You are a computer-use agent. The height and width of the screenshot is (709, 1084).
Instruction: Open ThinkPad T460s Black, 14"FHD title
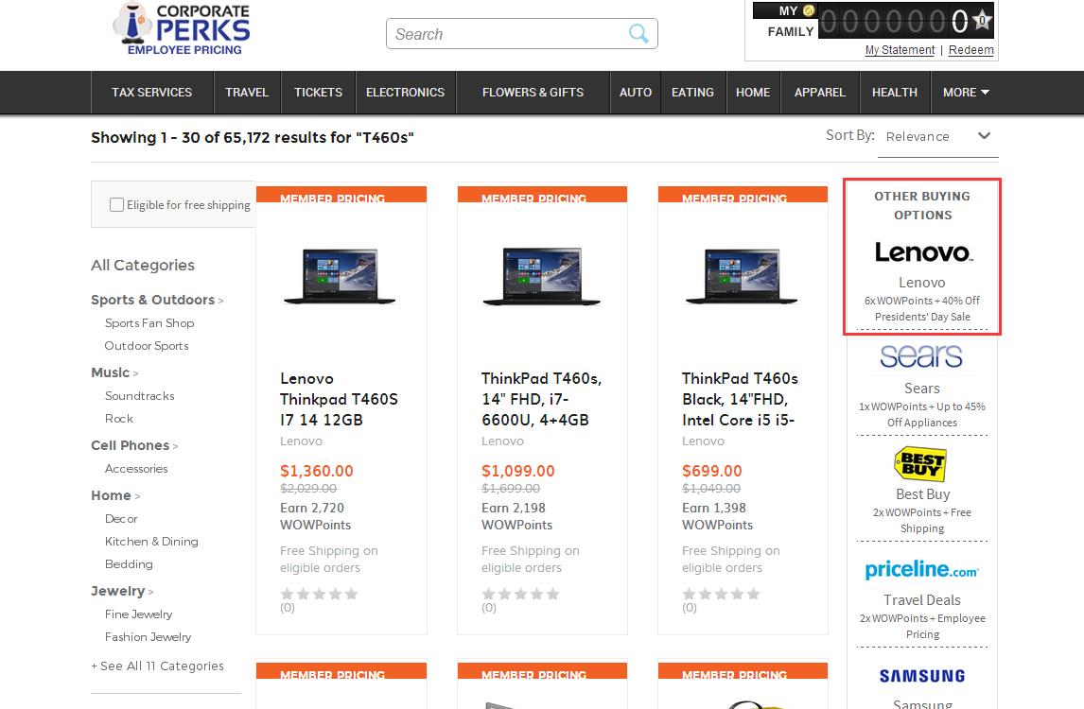740,400
